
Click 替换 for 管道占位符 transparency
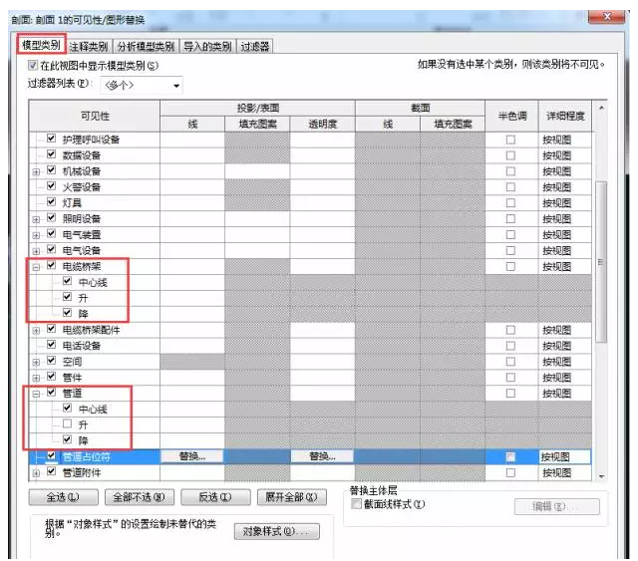point(322,456)
